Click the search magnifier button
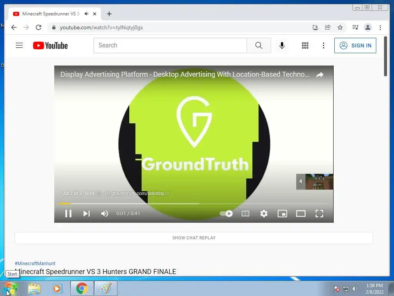This screenshot has width=394, height=296. pyautogui.click(x=259, y=45)
